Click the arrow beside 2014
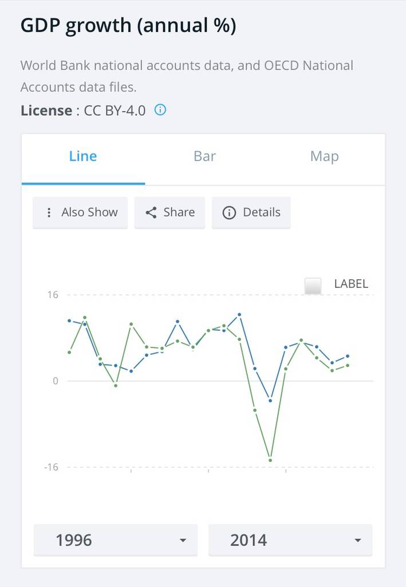The height and width of the screenshot is (587, 406). coord(358,540)
